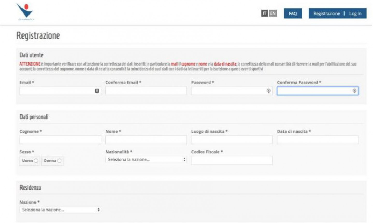Focus the Email input field
This screenshot has width=373, height=223.
point(60,91)
